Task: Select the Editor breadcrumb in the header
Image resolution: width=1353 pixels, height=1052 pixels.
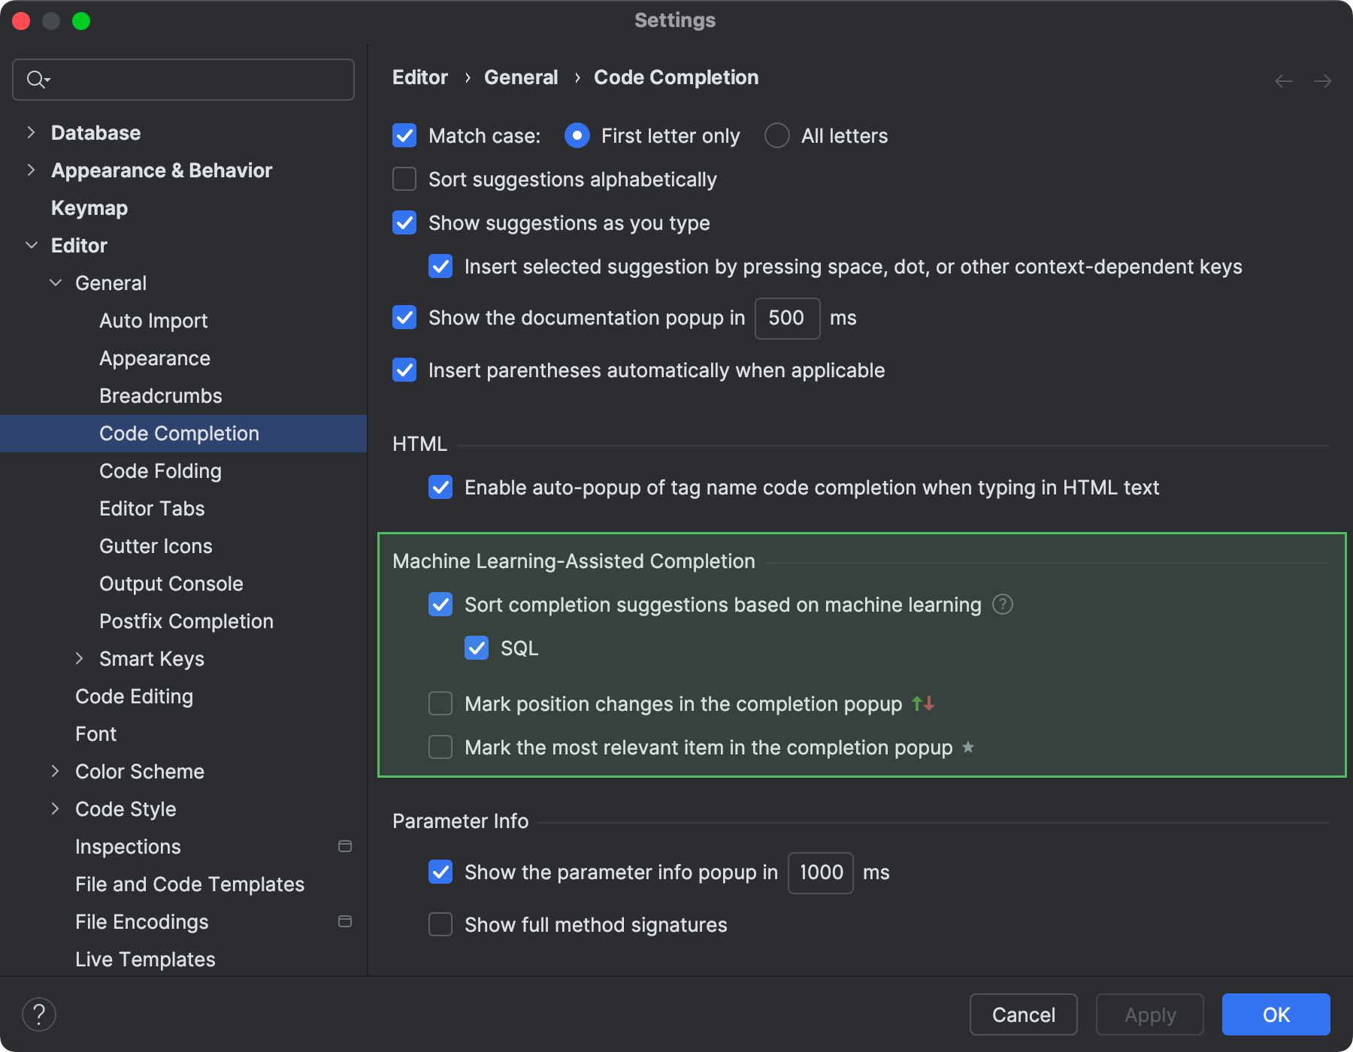Action: [419, 77]
